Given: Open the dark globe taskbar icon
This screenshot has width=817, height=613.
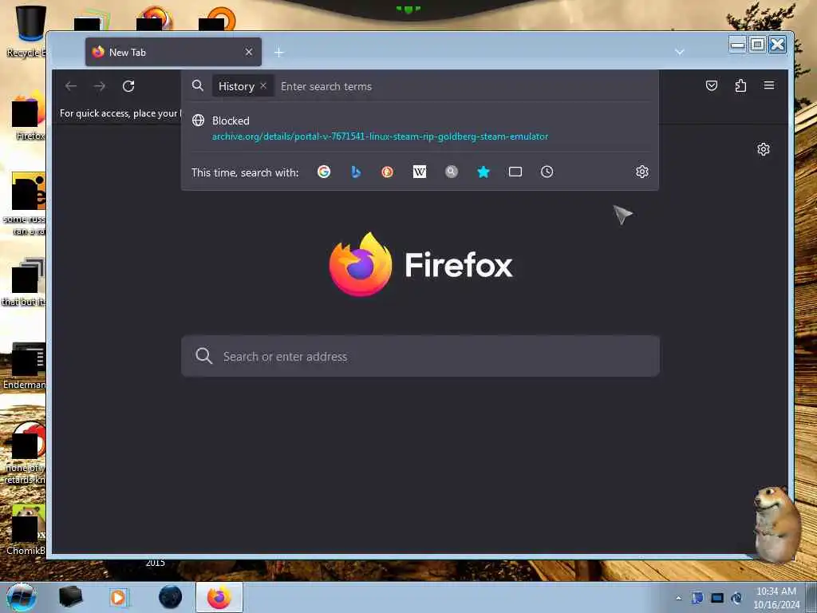Looking at the screenshot, I should coord(171,597).
